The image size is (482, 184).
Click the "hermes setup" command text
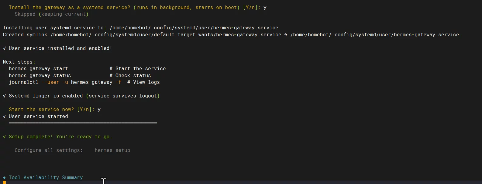click(112, 150)
